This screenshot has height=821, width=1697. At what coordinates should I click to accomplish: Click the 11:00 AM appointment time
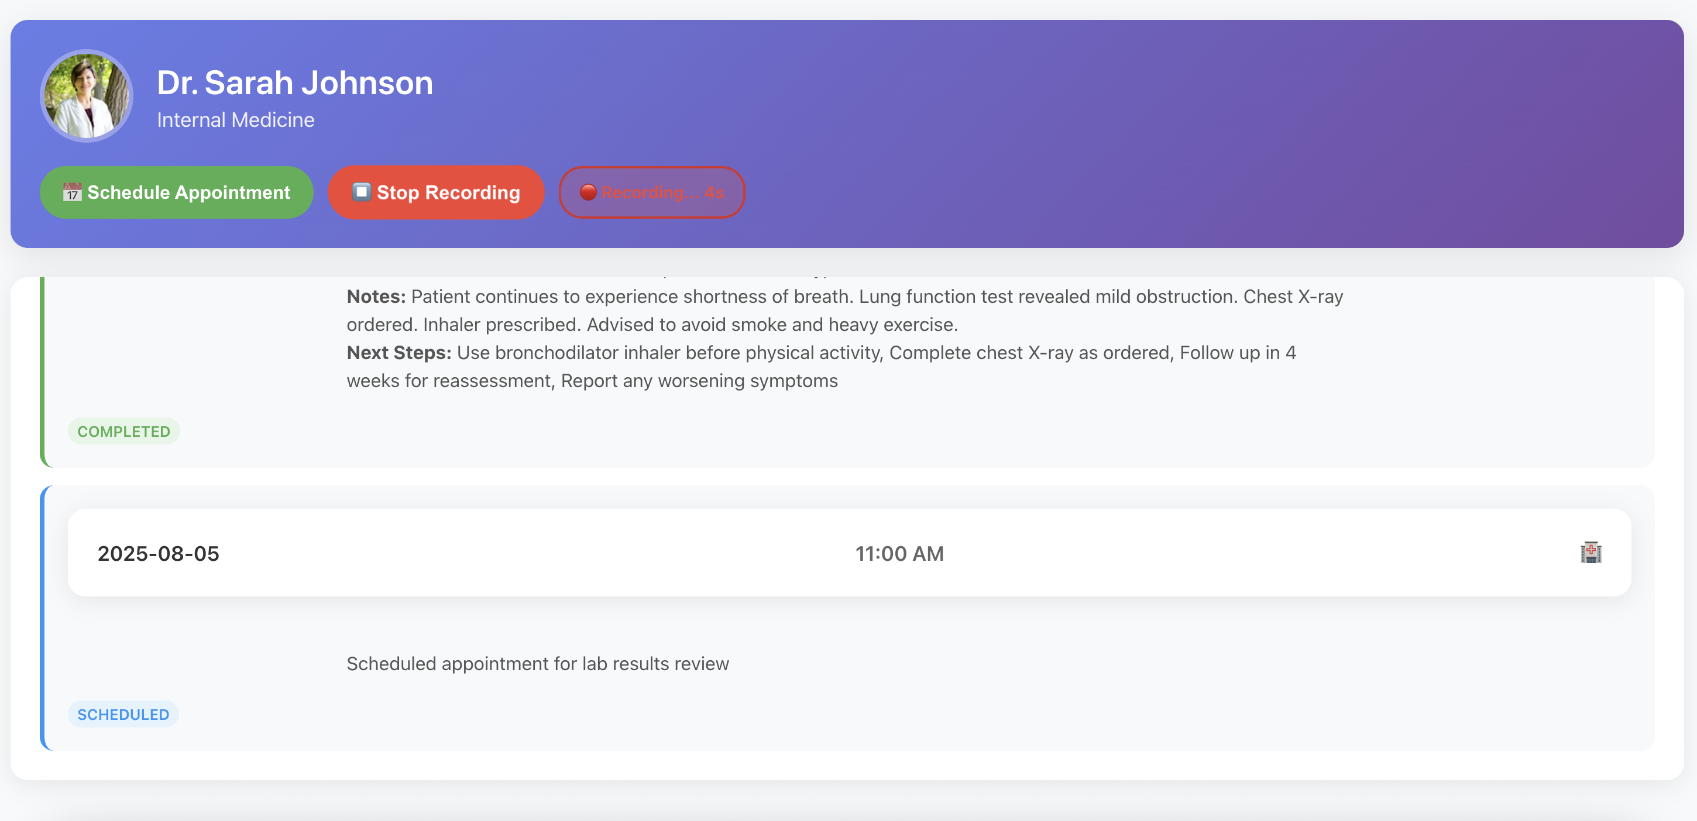[x=899, y=553]
